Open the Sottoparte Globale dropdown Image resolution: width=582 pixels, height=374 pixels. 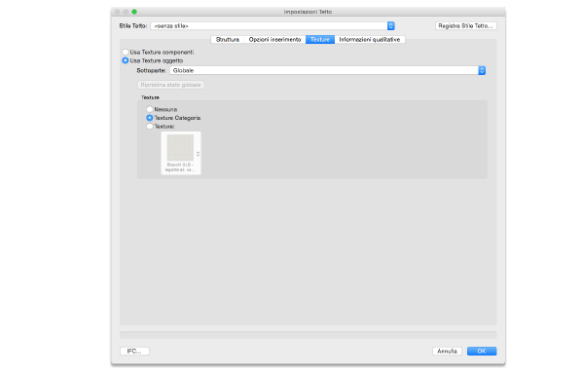(328, 70)
